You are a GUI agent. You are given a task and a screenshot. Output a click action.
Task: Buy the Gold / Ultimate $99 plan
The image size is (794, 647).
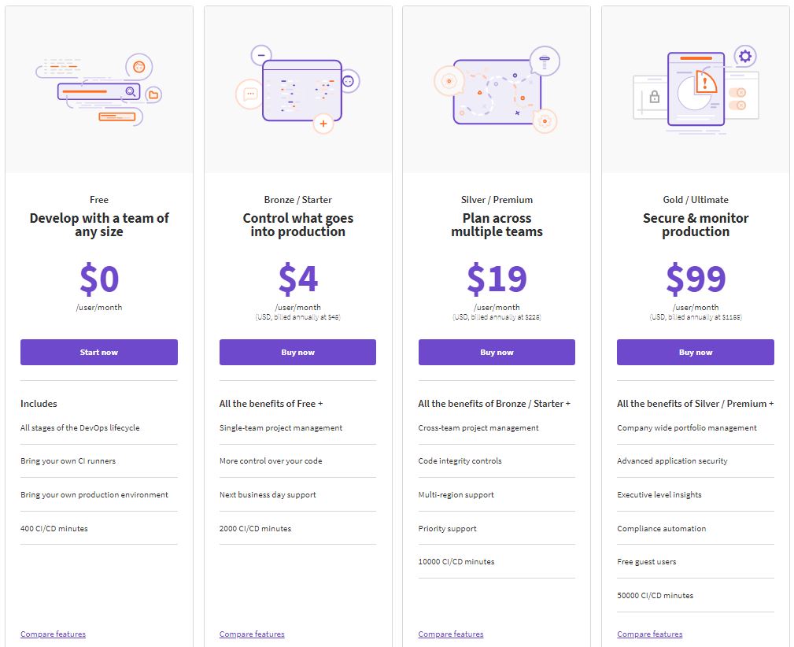point(696,353)
